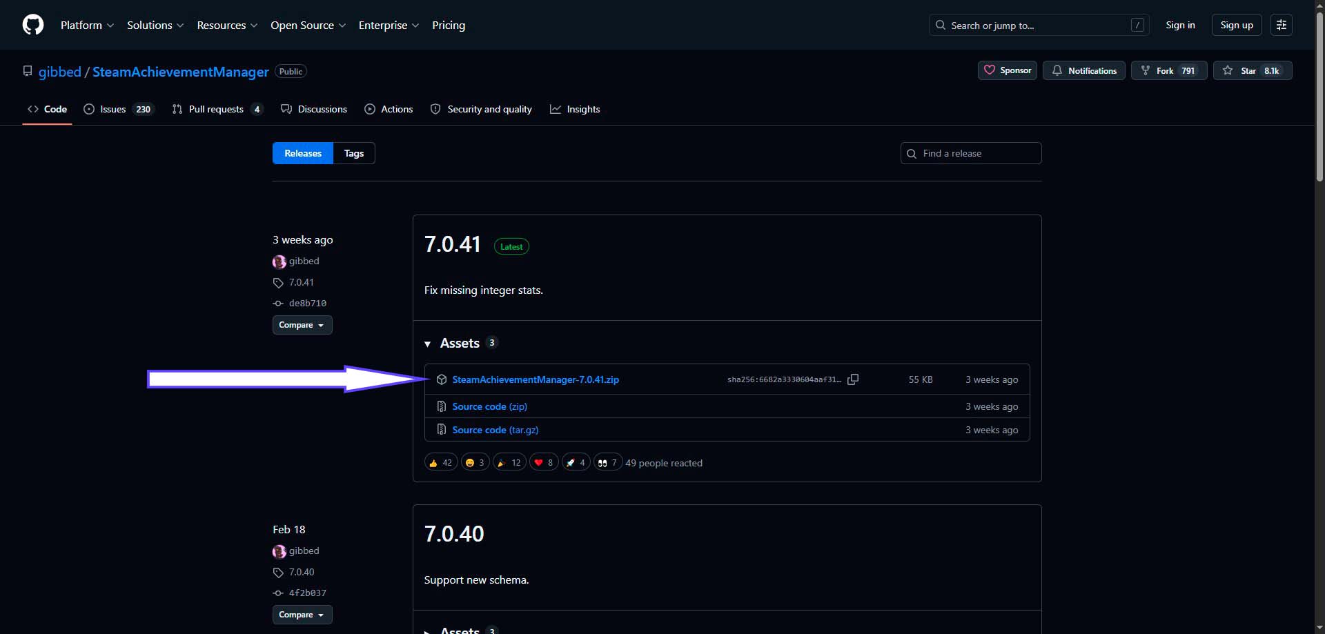This screenshot has height=634, width=1325.
Task: Add hooray reaction with 12 votes
Action: pyautogui.click(x=509, y=462)
